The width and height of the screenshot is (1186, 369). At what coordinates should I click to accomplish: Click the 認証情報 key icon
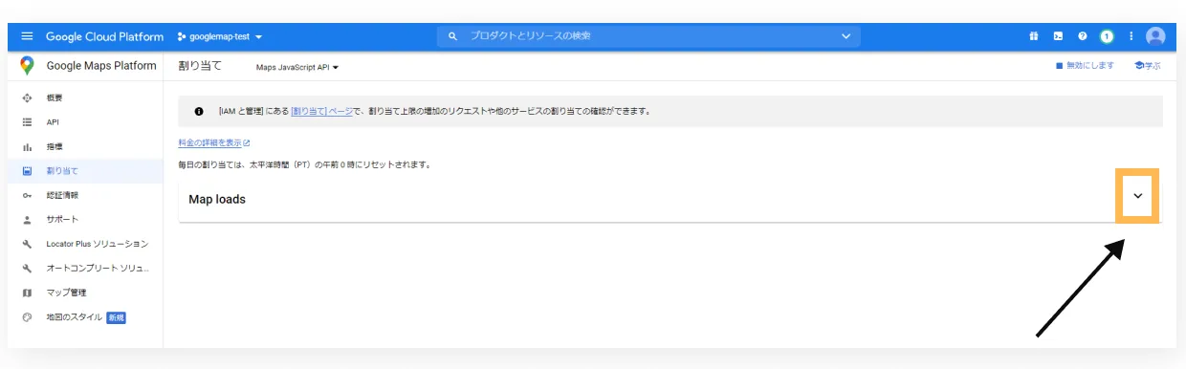click(x=27, y=195)
